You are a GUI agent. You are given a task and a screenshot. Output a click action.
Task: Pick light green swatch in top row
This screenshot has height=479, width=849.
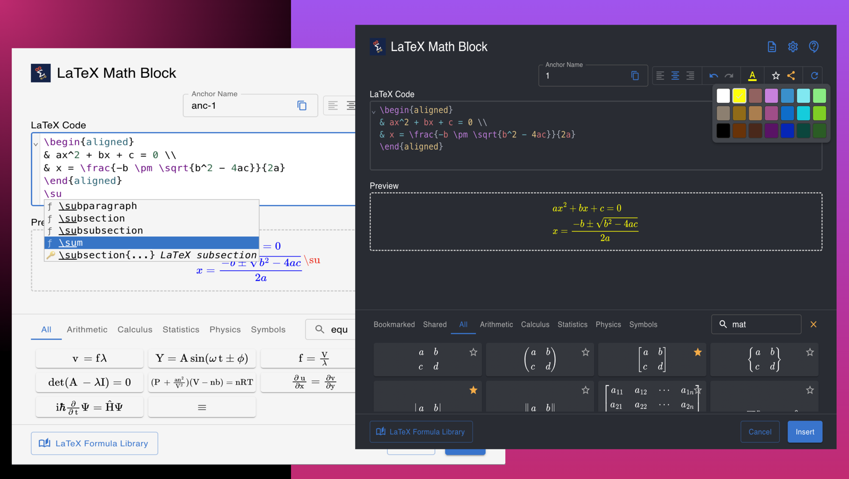click(x=819, y=96)
